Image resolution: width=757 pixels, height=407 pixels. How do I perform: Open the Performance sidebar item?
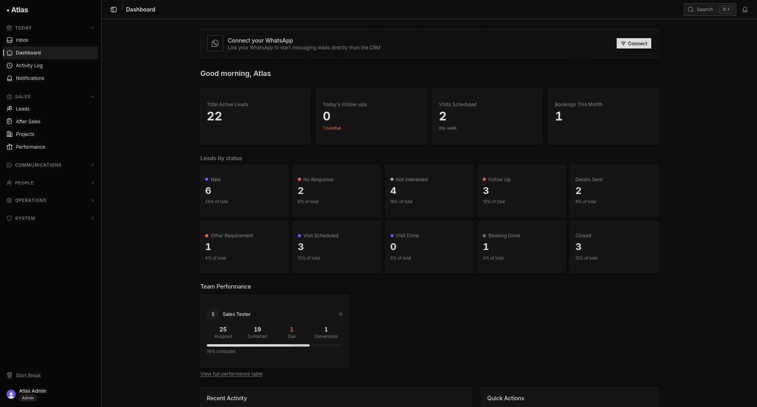[x=50, y=147]
